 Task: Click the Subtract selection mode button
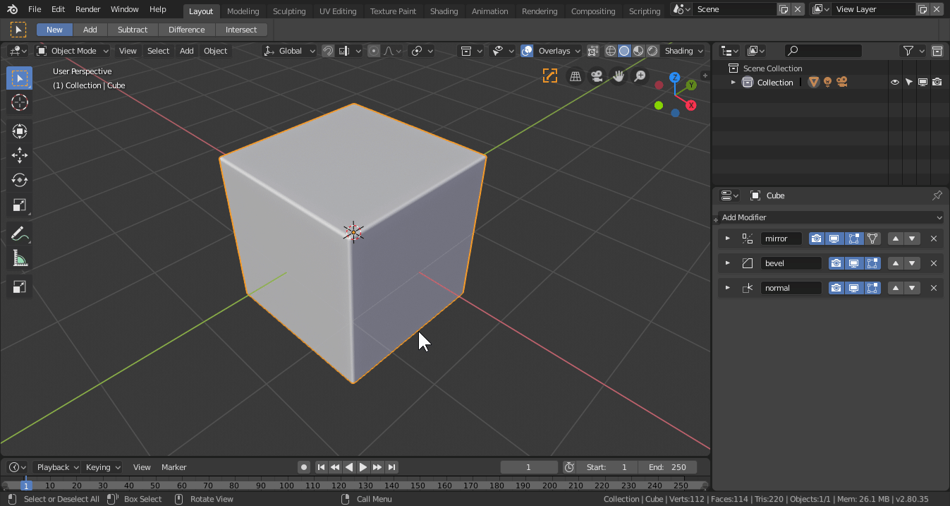(x=133, y=30)
